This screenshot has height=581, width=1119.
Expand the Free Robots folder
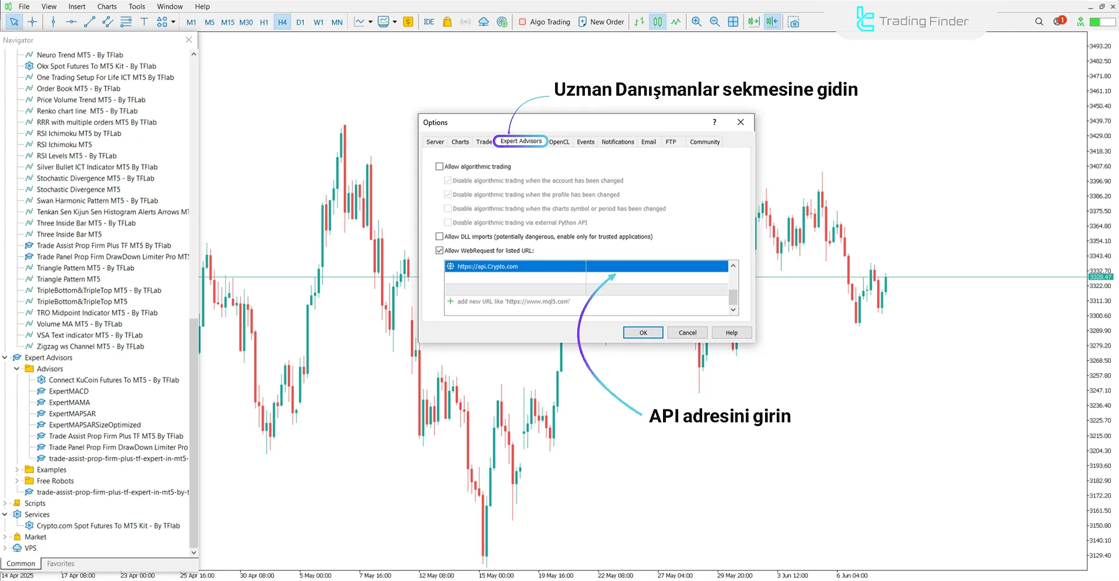(16, 481)
